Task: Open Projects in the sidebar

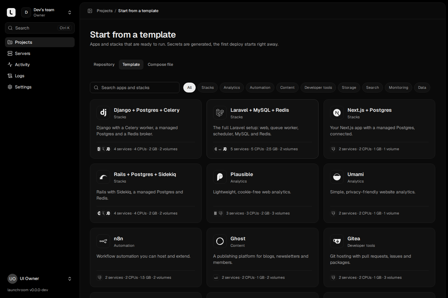Action: (x=40, y=42)
